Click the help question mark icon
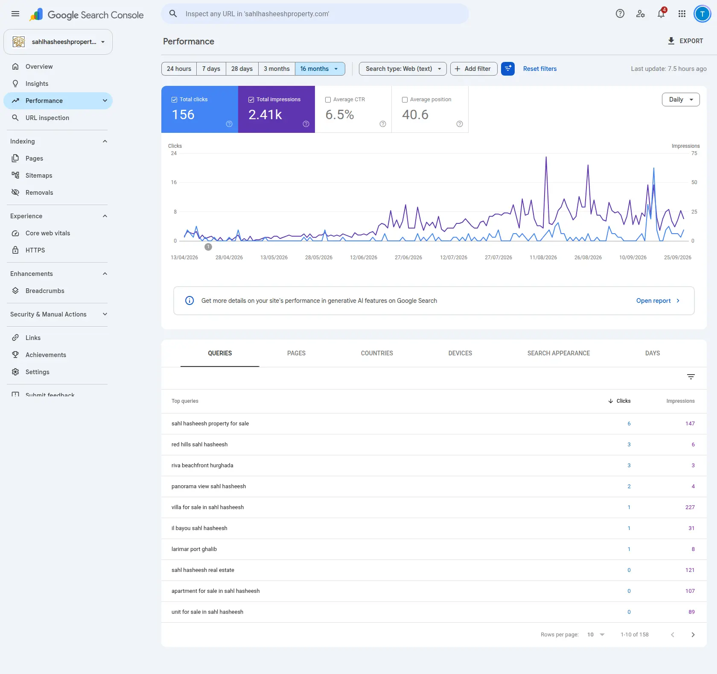Image resolution: width=717 pixels, height=674 pixels. point(620,14)
